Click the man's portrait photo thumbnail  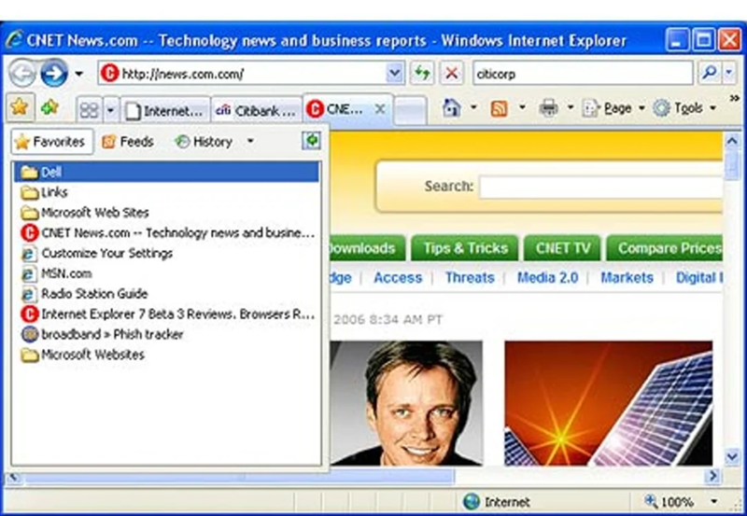coord(406,403)
